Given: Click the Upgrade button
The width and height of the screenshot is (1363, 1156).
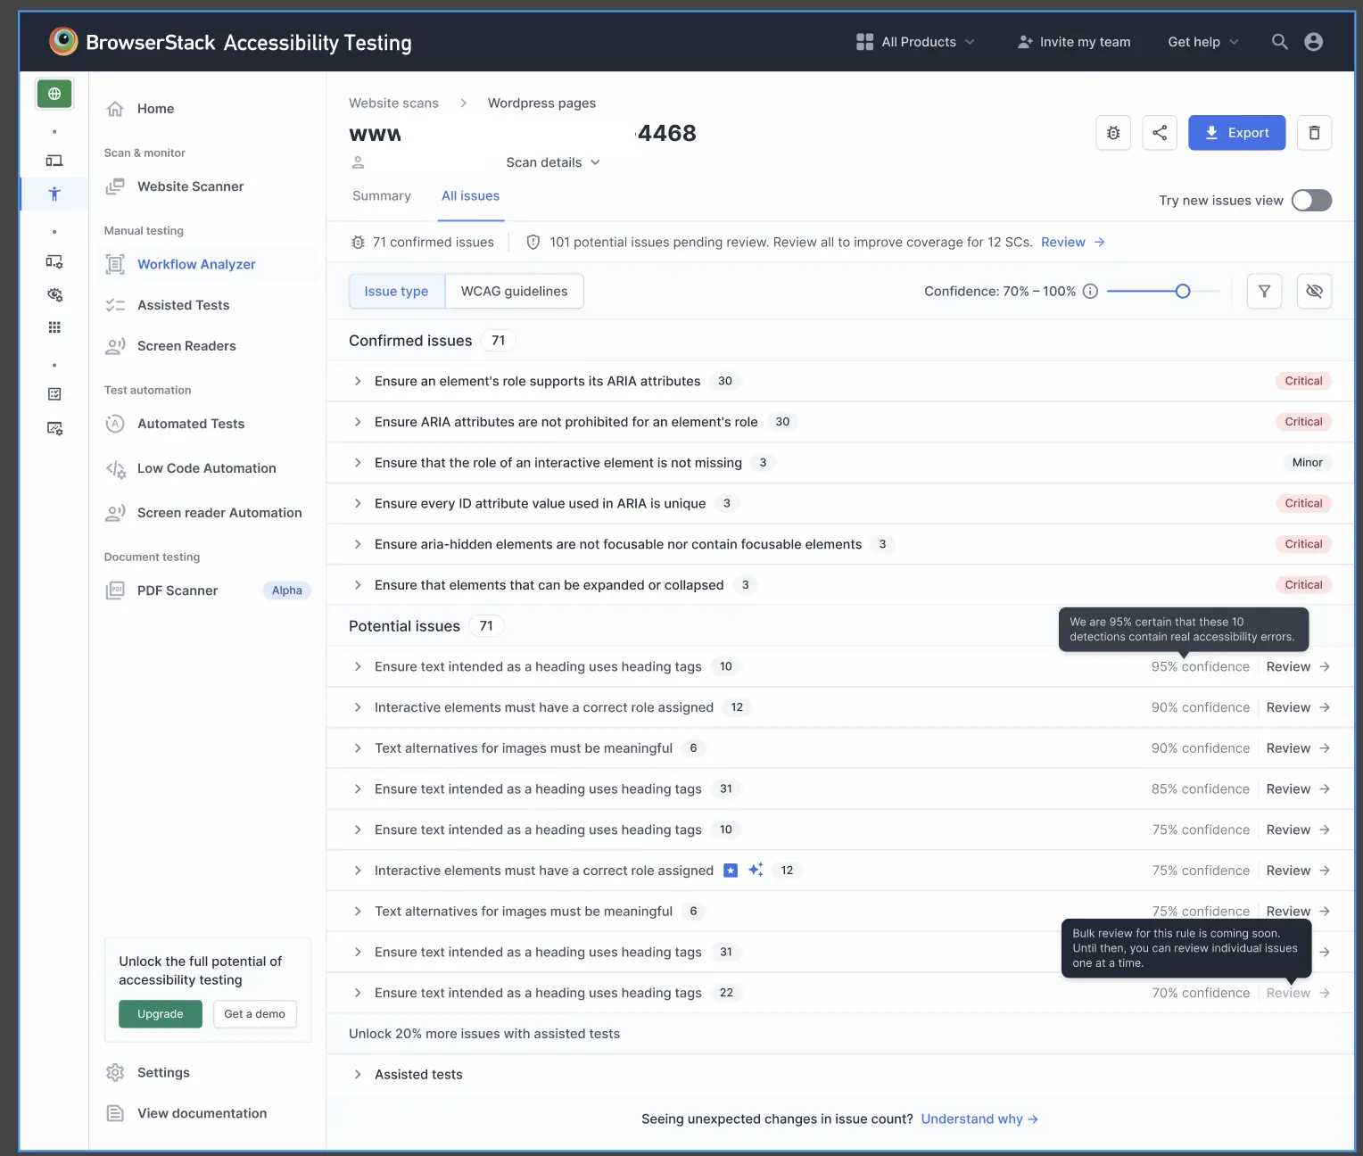Looking at the screenshot, I should [161, 1014].
